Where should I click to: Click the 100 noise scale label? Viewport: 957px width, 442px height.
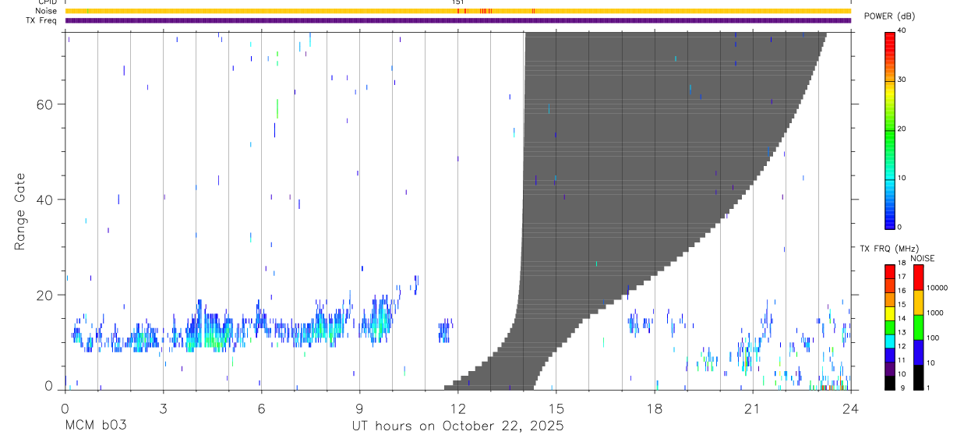click(933, 338)
